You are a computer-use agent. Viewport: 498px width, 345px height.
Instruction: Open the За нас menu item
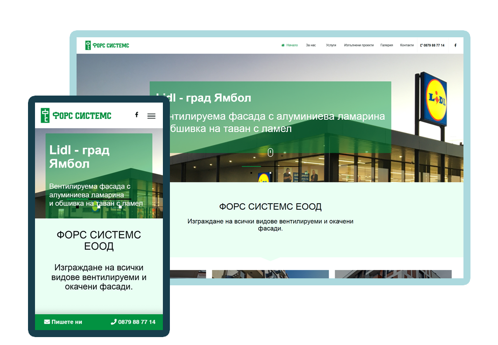coord(311,45)
